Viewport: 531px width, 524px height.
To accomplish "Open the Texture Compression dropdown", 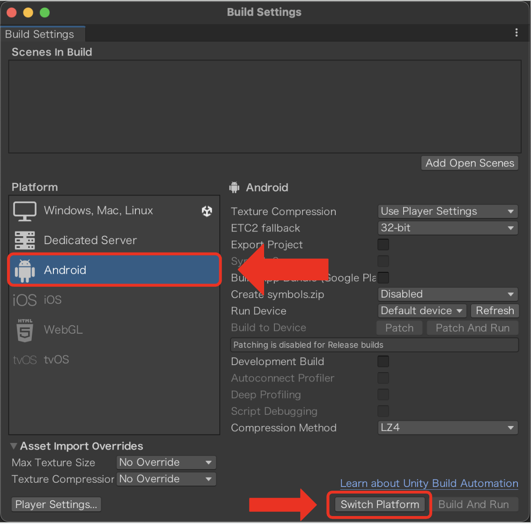I will [448, 211].
